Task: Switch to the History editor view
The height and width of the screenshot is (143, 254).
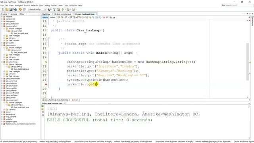Action: [x=52, y=17]
